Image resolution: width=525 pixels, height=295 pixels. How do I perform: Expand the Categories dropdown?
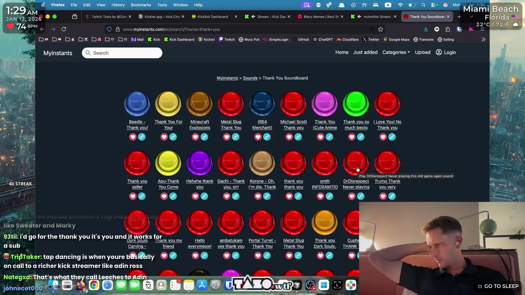click(396, 52)
